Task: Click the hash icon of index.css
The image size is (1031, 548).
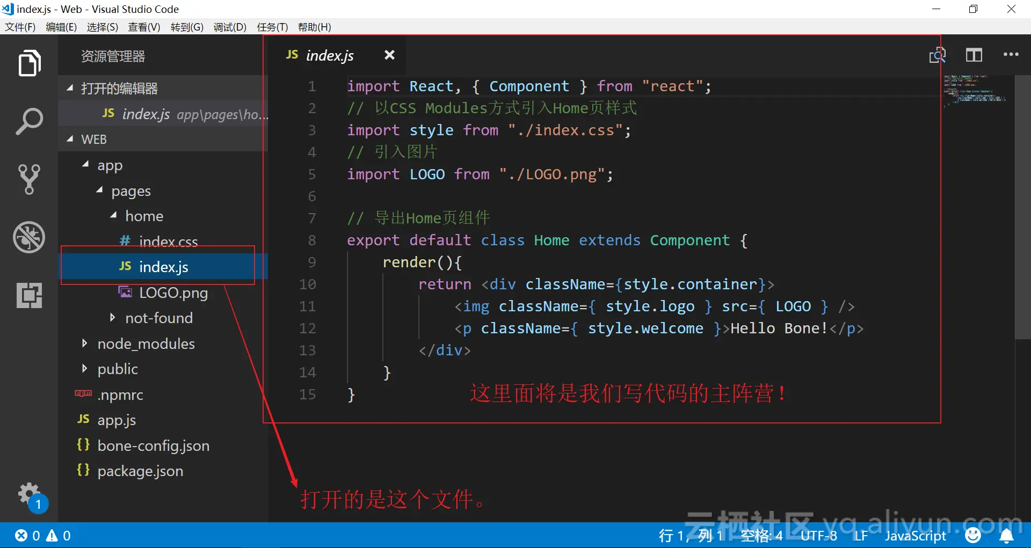Action: [125, 241]
